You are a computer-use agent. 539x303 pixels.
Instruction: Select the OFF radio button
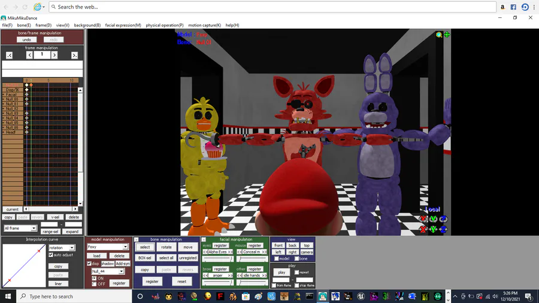point(94,284)
